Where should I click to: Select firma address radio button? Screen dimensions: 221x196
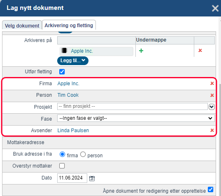coord(62,154)
